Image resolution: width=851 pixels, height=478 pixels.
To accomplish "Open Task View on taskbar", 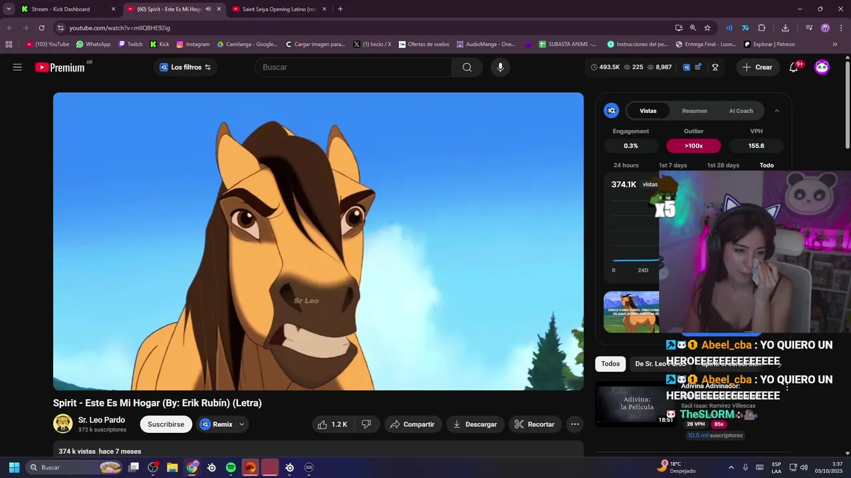I will pos(134,467).
